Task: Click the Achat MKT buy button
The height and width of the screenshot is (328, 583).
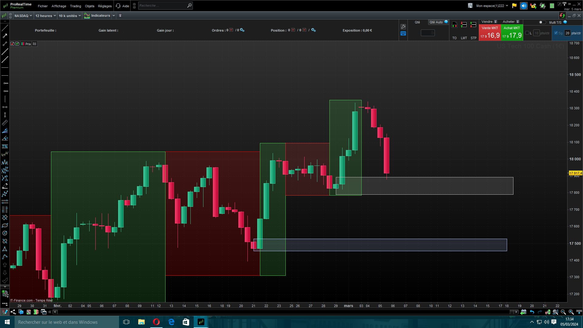Action: click(512, 33)
